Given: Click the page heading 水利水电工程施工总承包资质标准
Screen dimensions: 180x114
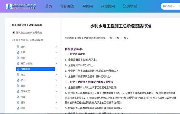Looking at the screenshot, I should click(121, 26).
